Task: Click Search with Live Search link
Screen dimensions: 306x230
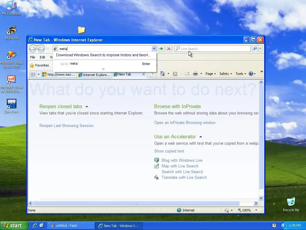Action: pos(182,172)
